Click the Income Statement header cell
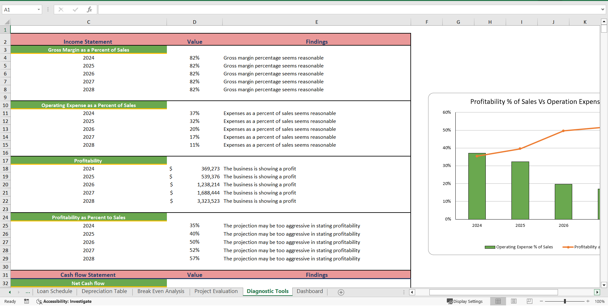Screen dimensions: 608x306 pos(89,40)
